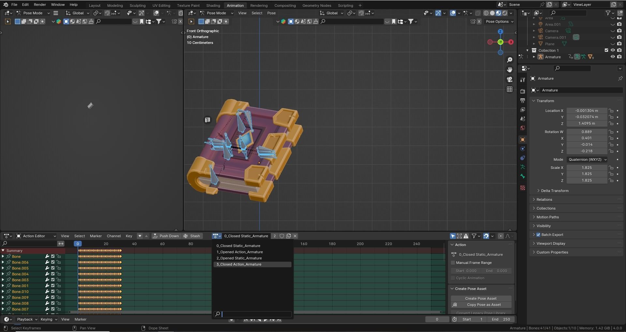Open rotation Mode Quaternion dropdown

[587, 159]
